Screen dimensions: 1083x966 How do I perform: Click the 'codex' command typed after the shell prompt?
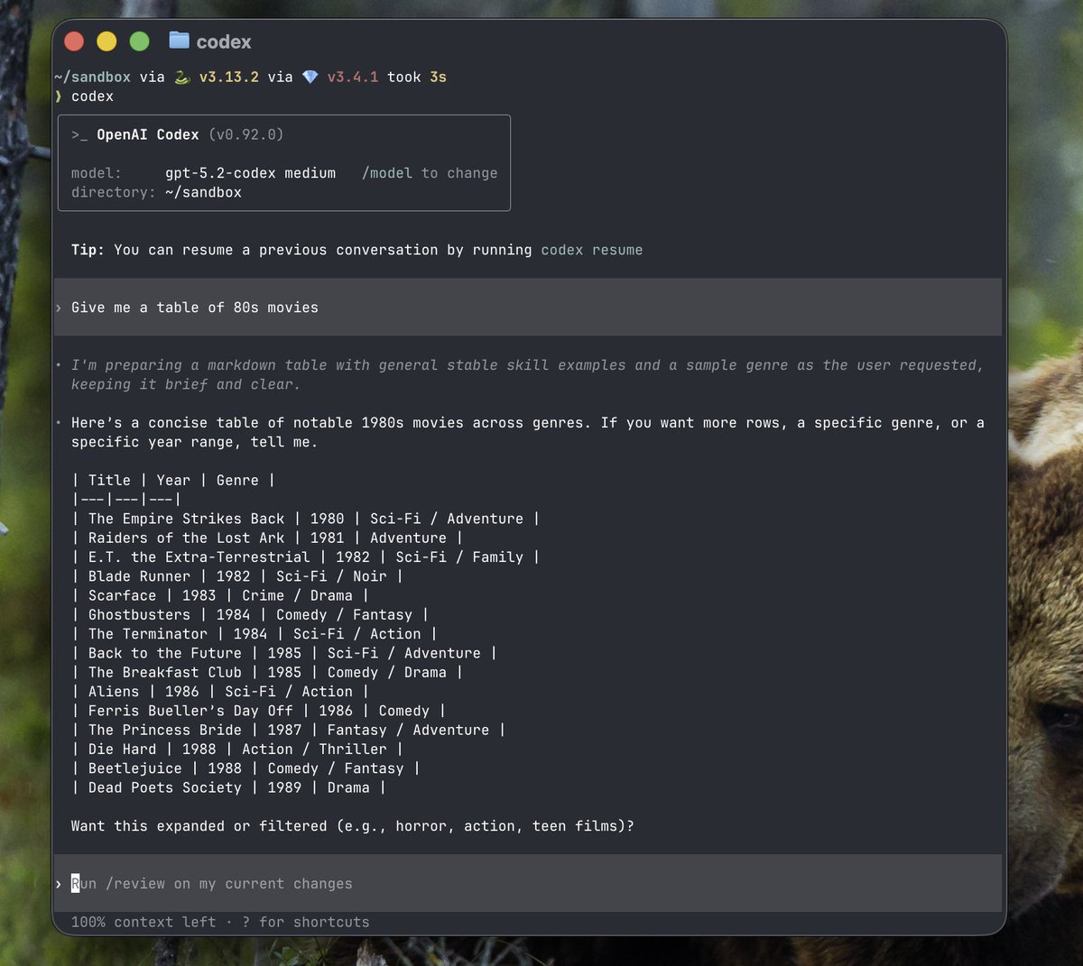point(93,97)
